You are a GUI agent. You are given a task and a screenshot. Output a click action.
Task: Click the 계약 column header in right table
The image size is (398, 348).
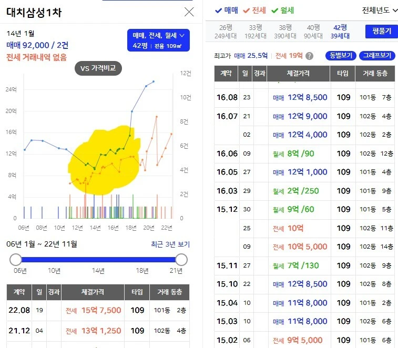pyautogui.click(x=226, y=74)
